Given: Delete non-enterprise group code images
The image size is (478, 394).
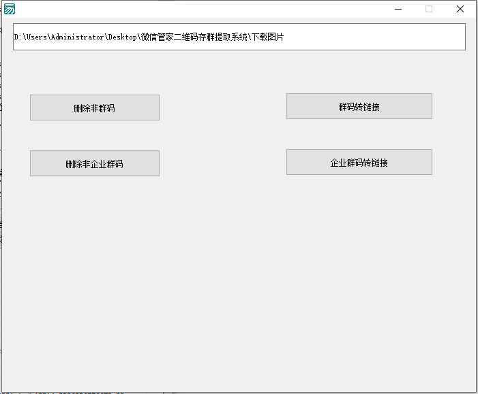Looking at the screenshot, I should click(x=94, y=163).
